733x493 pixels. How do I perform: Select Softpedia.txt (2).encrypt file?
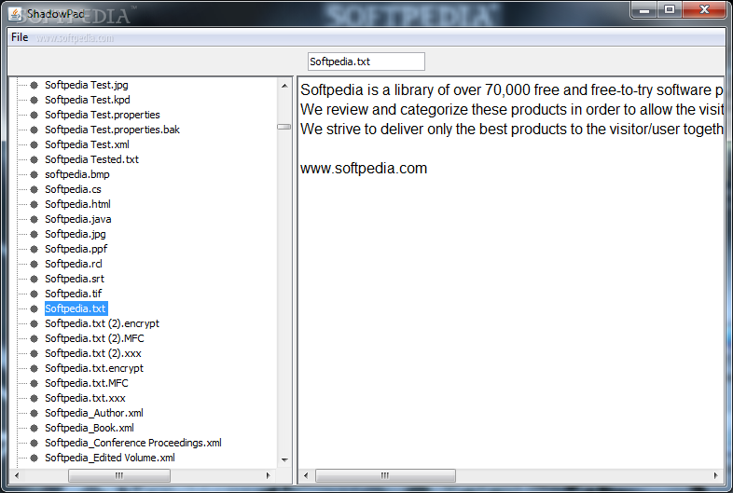pyautogui.click(x=102, y=323)
